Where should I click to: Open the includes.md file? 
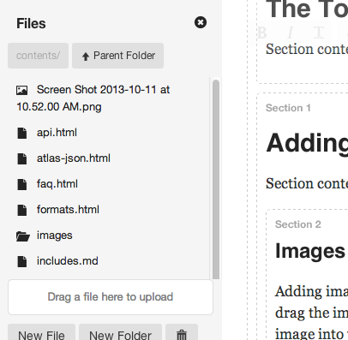coord(68,261)
